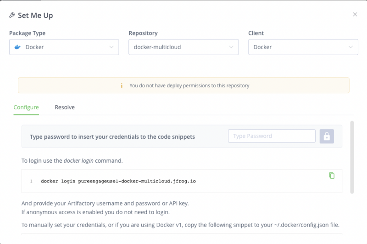Click line number 1 in code snippet
The width and height of the screenshot is (367, 244).
click(x=31, y=181)
